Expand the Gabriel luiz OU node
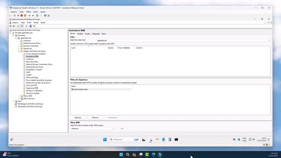281x158 pixels. coord(18,49)
